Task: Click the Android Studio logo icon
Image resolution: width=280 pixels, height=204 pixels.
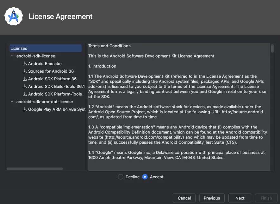Action: click(14, 16)
